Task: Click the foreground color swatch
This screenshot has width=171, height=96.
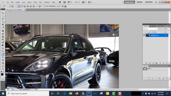Action: [2, 74]
